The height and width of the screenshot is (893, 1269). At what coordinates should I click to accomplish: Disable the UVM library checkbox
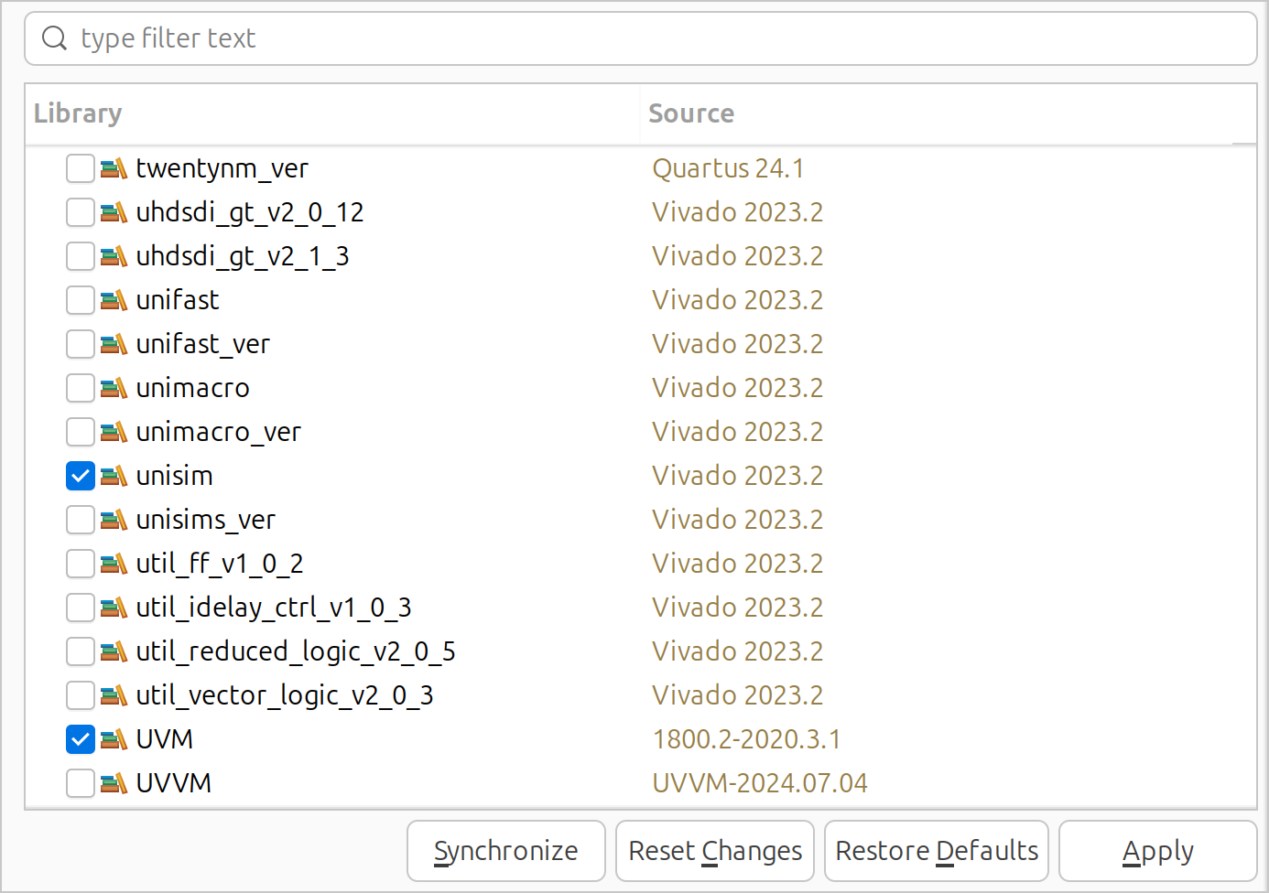pyautogui.click(x=81, y=739)
